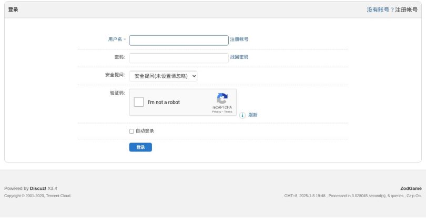Click the reCAPTCHA logo icon
The image size is (426, 223).
coord(222,99)
